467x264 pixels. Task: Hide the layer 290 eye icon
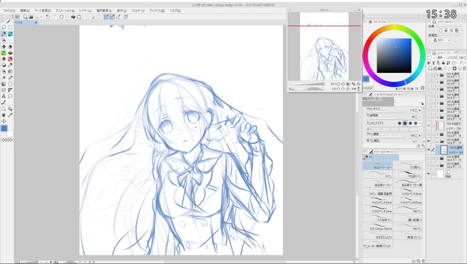coord(428,125)
